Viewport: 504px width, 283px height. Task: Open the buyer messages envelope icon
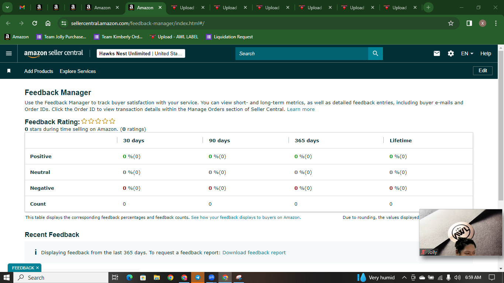(x=437, y=53)
